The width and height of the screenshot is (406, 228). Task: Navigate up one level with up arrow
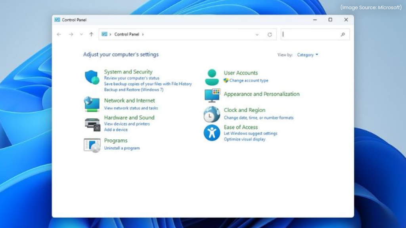91,34
